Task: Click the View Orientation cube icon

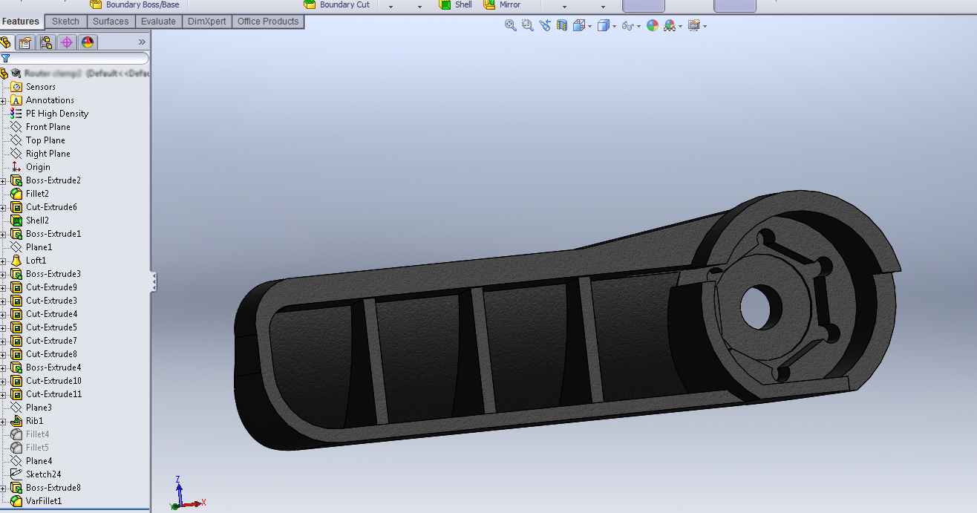Action: 579,25
